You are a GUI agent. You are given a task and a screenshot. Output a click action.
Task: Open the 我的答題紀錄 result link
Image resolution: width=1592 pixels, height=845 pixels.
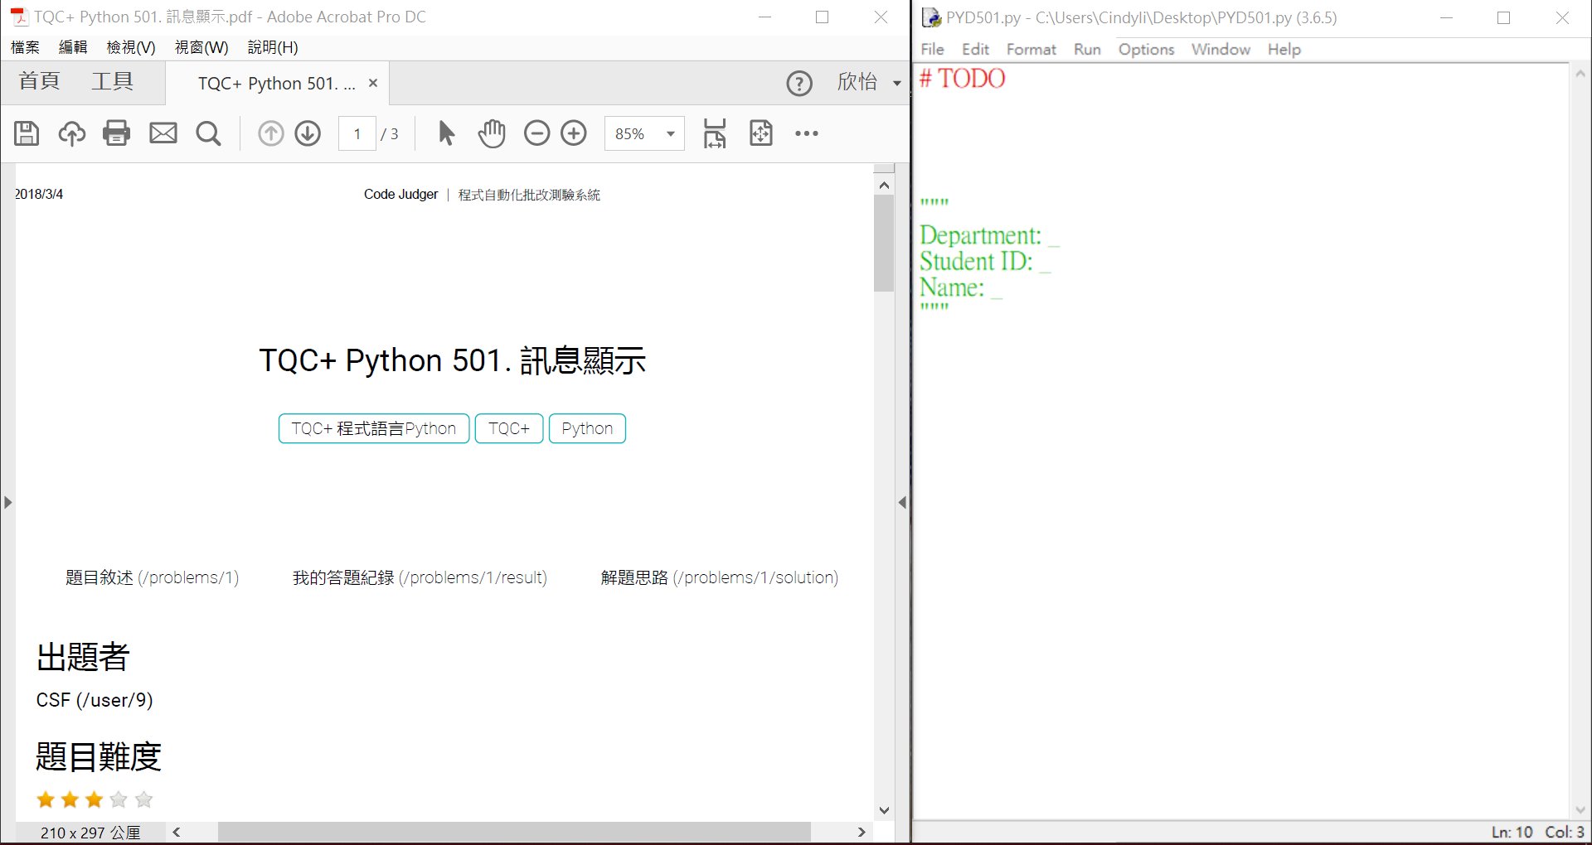(x=420, y=577)
